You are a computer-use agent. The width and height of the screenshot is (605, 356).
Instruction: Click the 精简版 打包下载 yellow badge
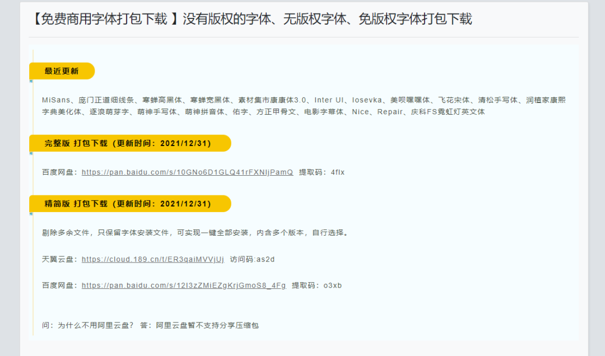pos(128,204)
